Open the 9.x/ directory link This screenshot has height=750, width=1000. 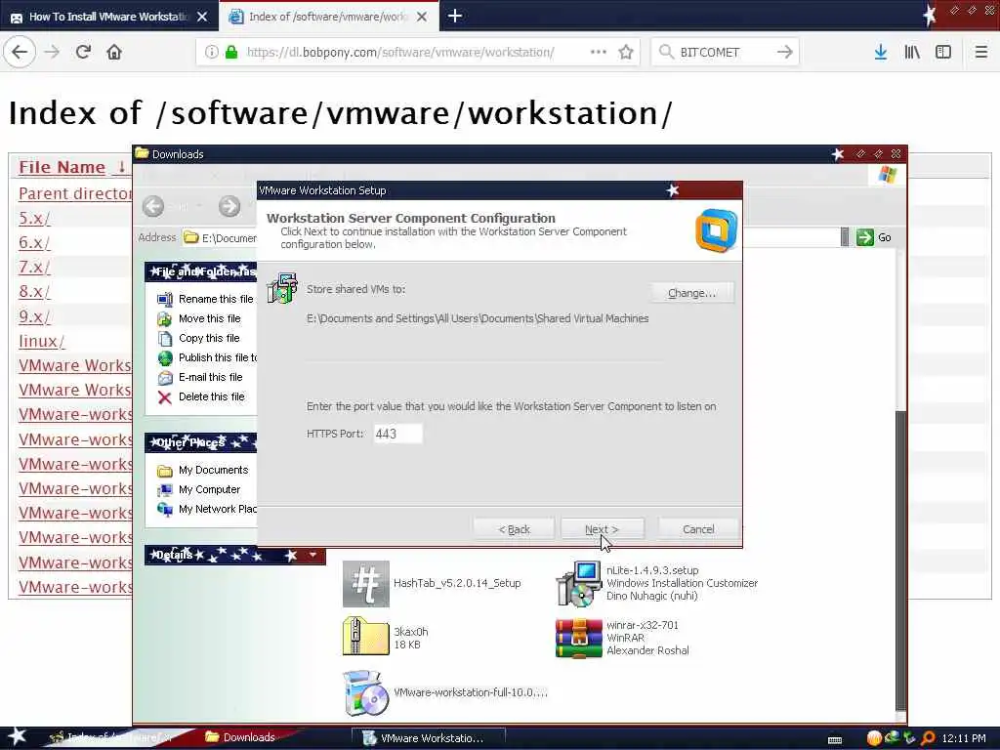34,316
